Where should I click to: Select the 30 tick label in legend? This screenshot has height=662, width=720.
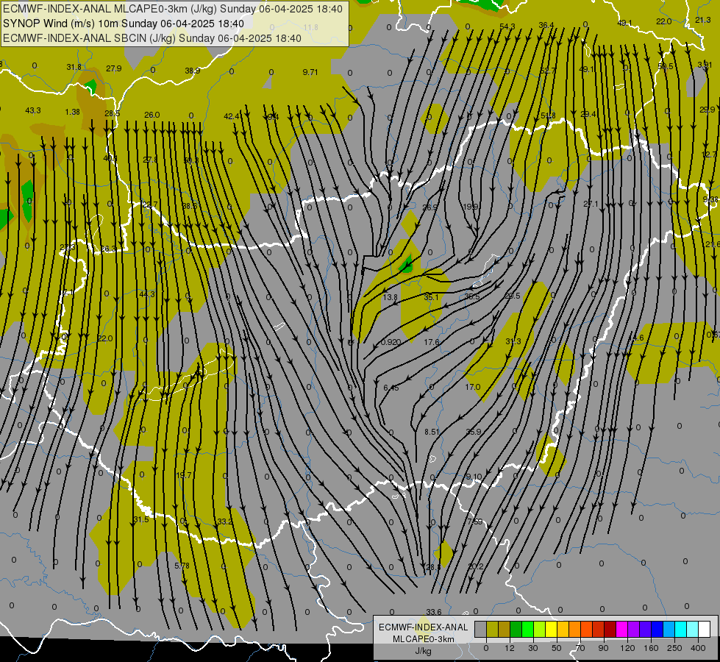point(532,648)
